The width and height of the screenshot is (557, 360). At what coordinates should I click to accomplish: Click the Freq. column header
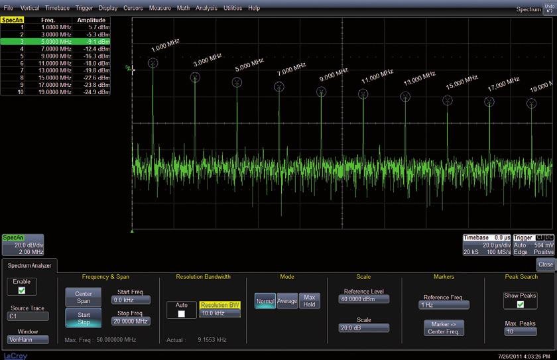coord(48,20)
